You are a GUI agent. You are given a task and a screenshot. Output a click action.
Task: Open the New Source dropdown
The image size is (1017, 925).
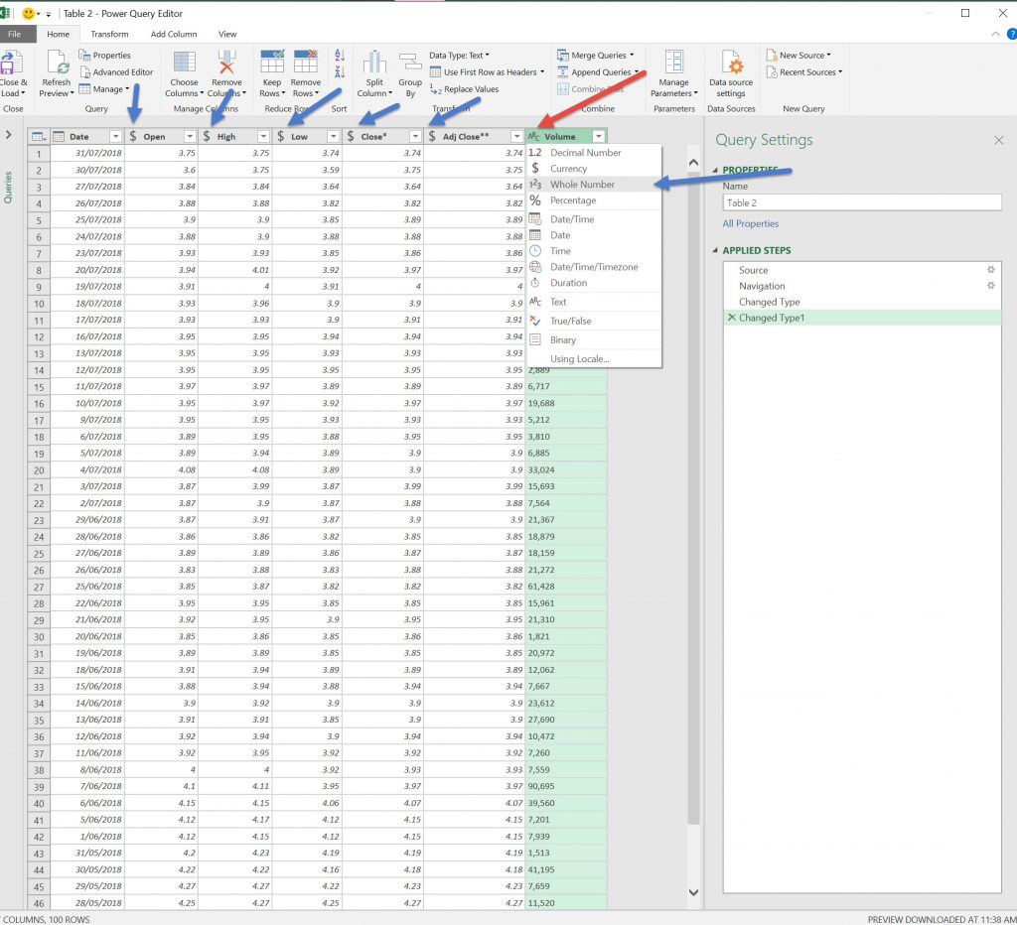coord(803,56)
